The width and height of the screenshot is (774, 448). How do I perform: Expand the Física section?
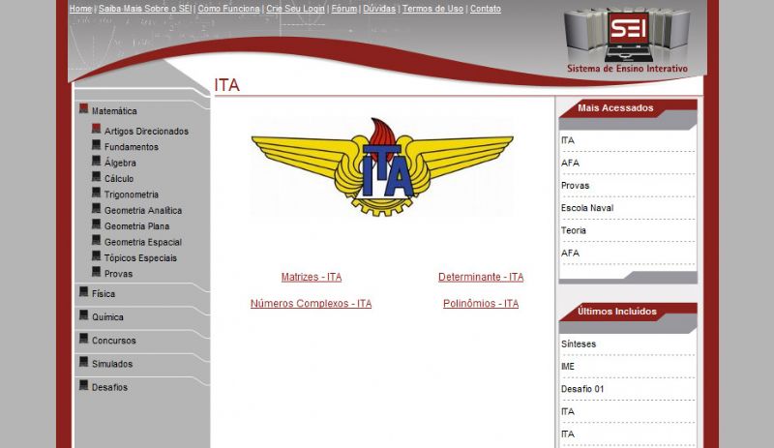point(104,294)
